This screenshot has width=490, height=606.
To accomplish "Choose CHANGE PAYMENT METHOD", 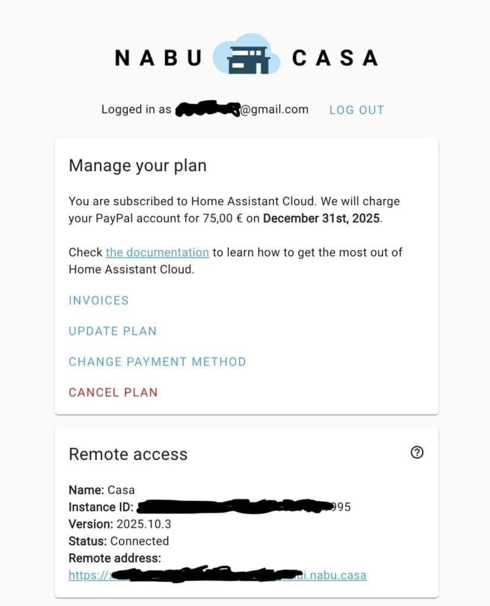I will click(x=157, y=362).
